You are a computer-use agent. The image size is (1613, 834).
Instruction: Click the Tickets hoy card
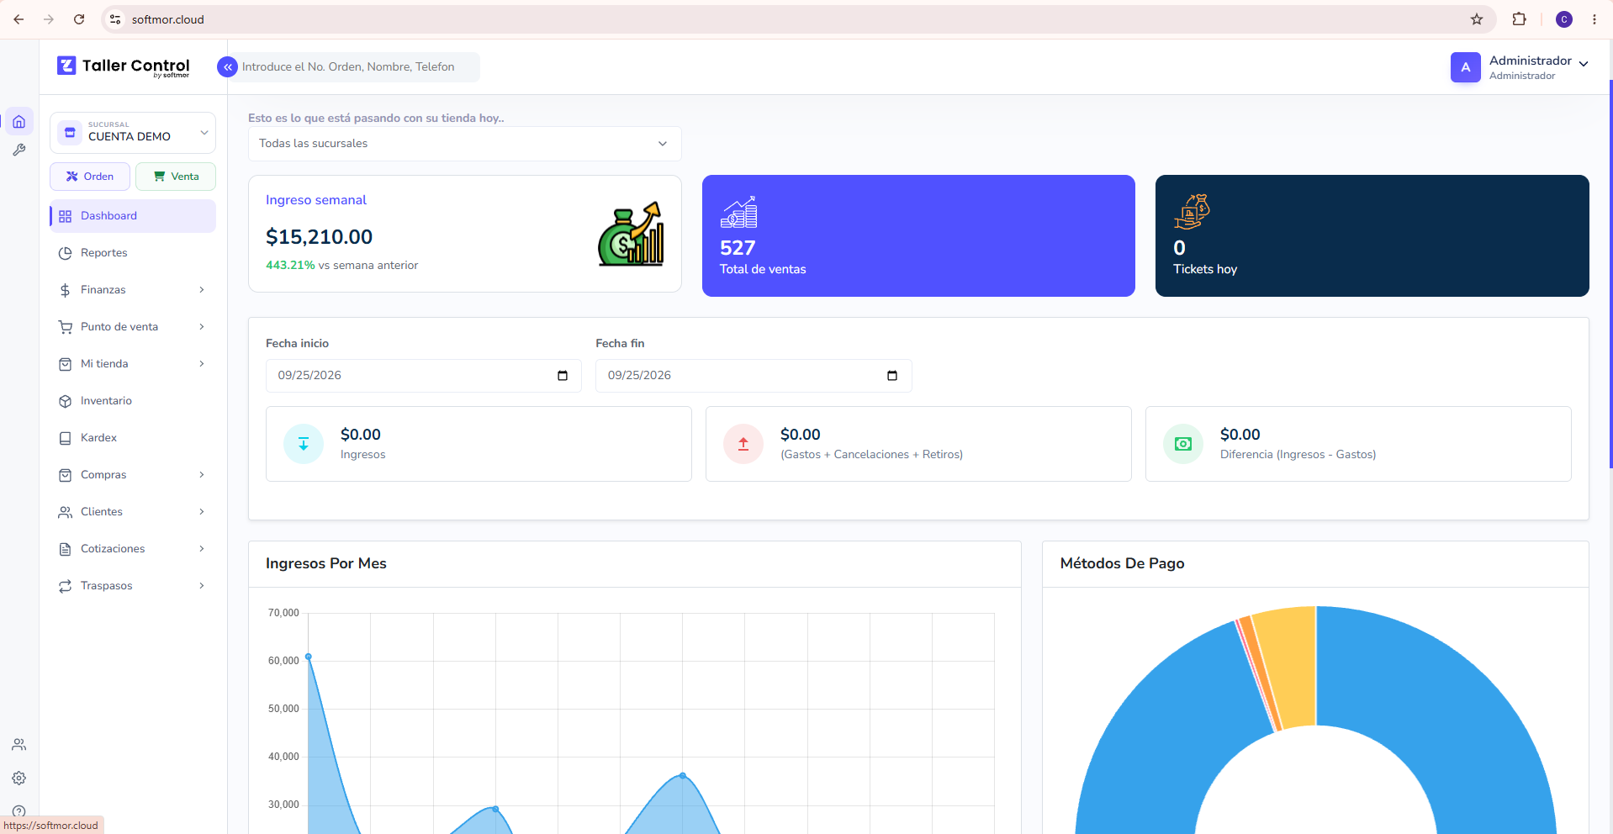(1372, 235)
